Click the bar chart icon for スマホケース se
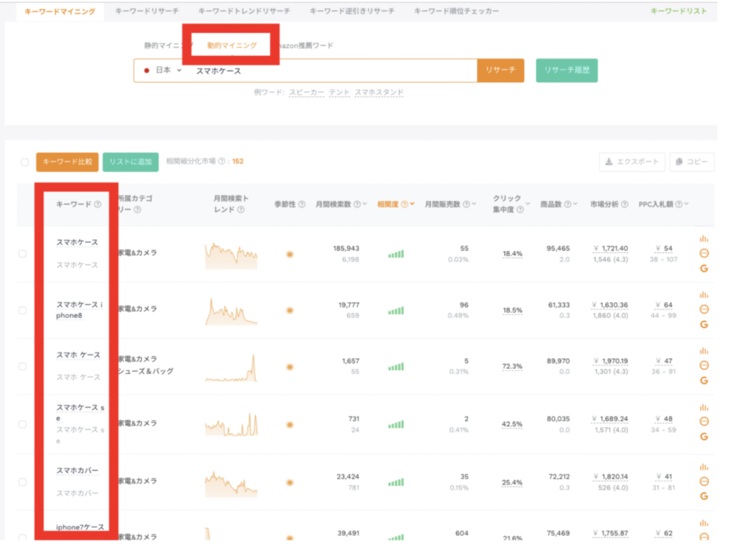This screenshot has width=731, height=553. pyautogui.click(x=704, y=407)
